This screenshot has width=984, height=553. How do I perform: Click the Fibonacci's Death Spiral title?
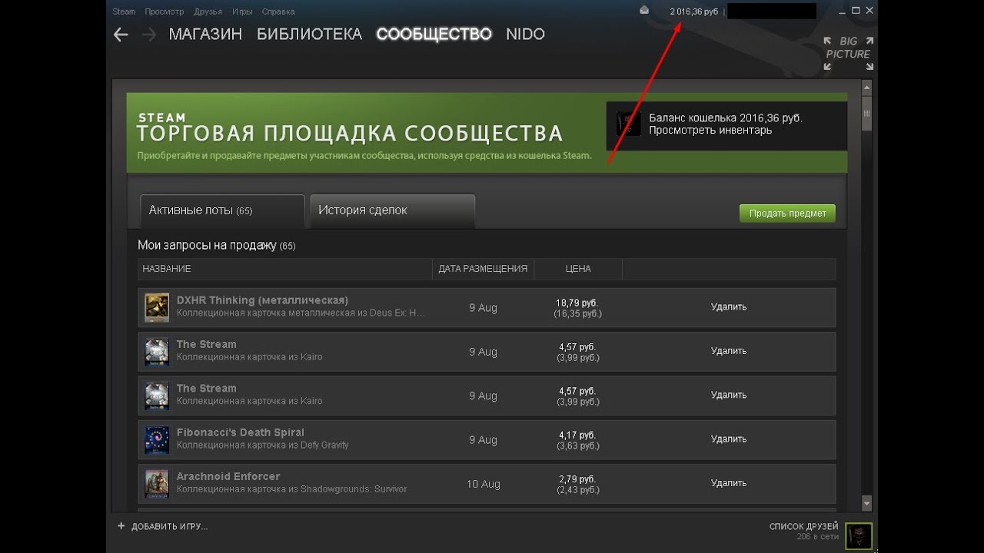coord(241,432)
